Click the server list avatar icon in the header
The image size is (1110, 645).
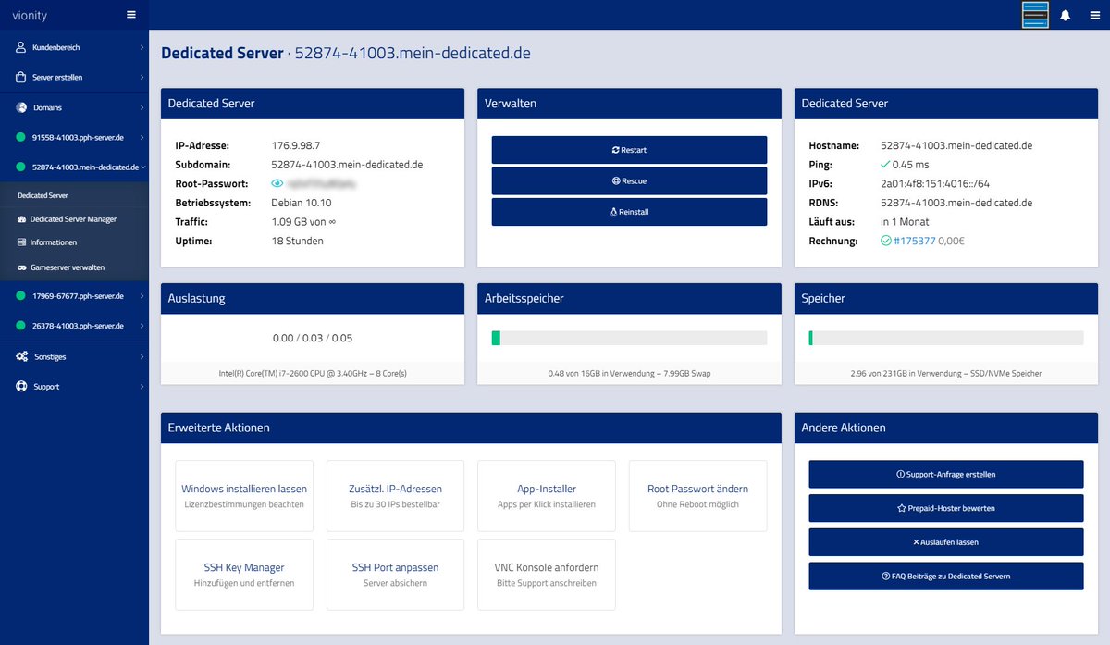(1035, 15)
